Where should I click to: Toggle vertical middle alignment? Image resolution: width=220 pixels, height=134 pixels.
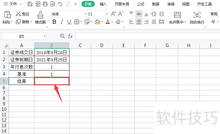[139, 14]
